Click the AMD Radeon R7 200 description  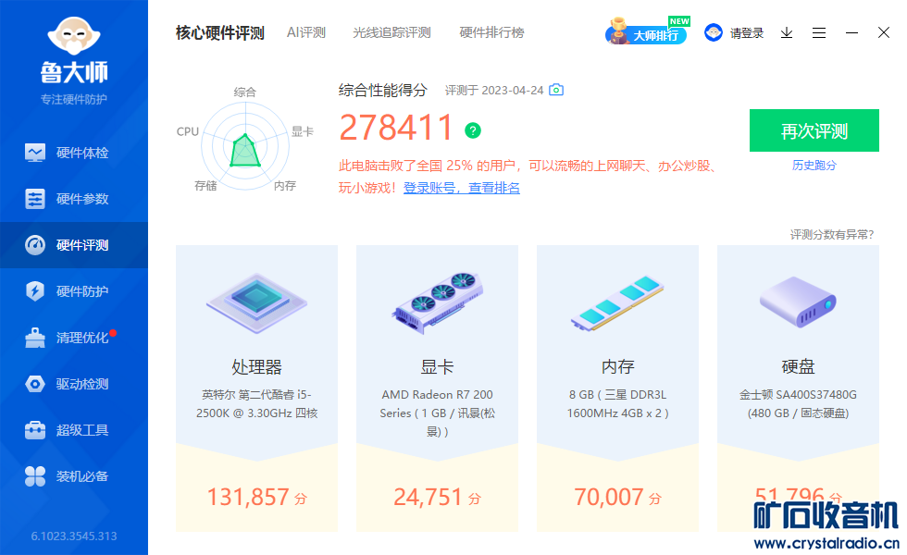point(437,413)
